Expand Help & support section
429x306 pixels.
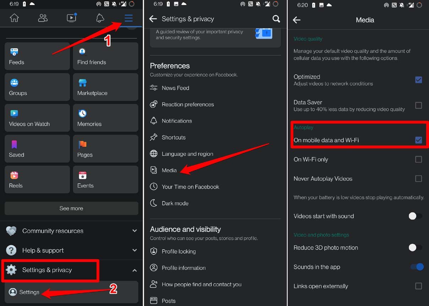coord(71,250)
